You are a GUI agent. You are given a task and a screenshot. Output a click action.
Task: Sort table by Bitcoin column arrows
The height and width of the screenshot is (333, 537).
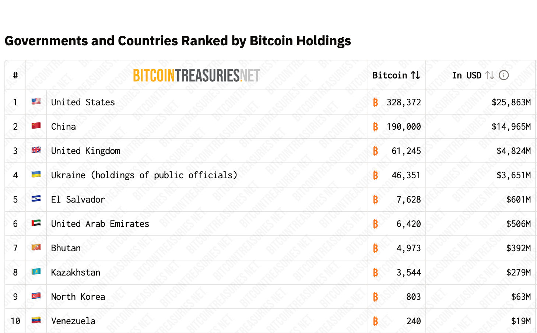pyautogui.click(x=415, y=76)
